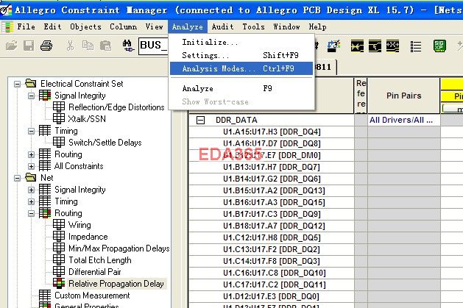Open the Tools menu
463x308 pixels.
253,26
